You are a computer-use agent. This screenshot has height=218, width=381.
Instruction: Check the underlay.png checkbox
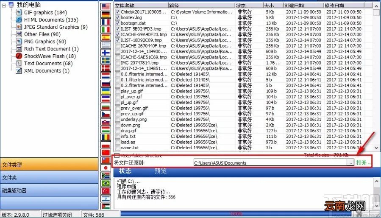tap(117, 119)
